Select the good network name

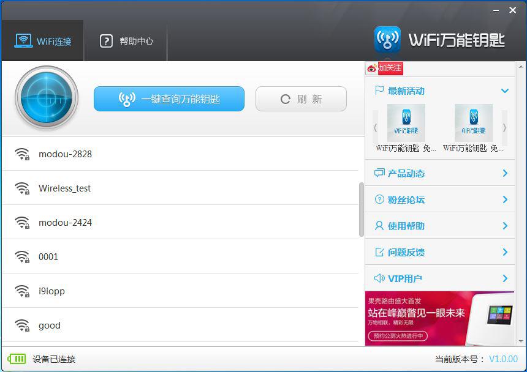coord(50,325)
